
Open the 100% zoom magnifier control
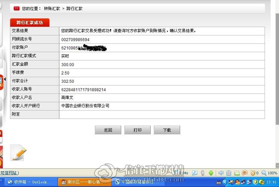(269, 173)
